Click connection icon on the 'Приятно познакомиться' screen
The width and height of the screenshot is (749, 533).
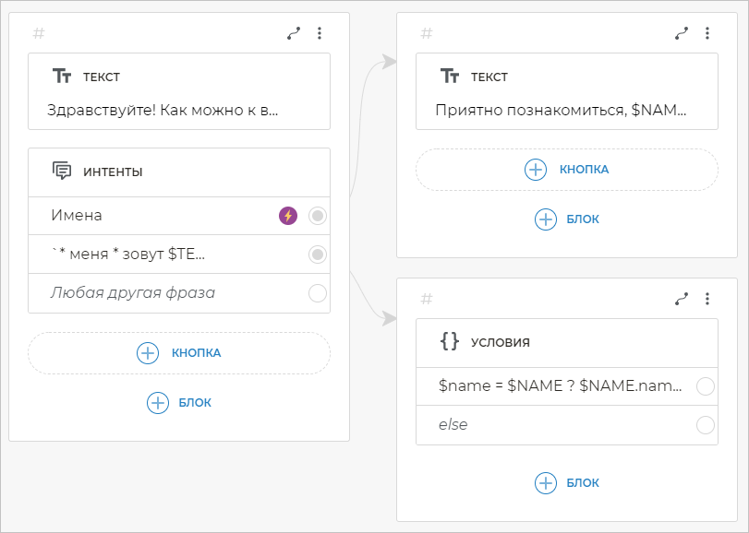pyautogui.click(x=682, y=33)
